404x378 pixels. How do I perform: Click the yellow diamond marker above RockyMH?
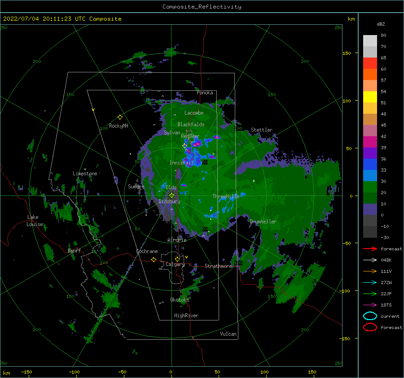point(120,117)
